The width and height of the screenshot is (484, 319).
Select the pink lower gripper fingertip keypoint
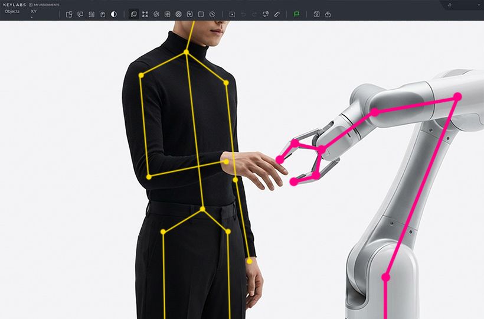coord(294,182)
